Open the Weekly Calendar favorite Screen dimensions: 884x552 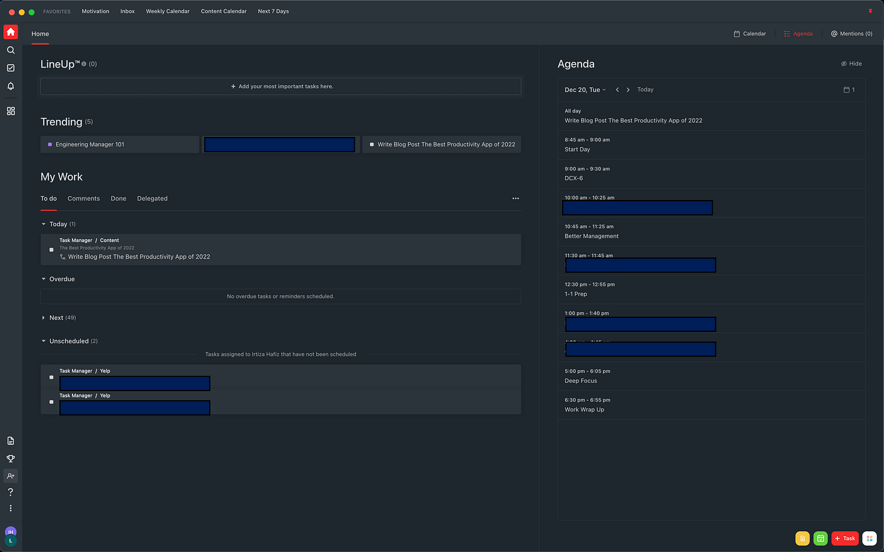point(167,11)
